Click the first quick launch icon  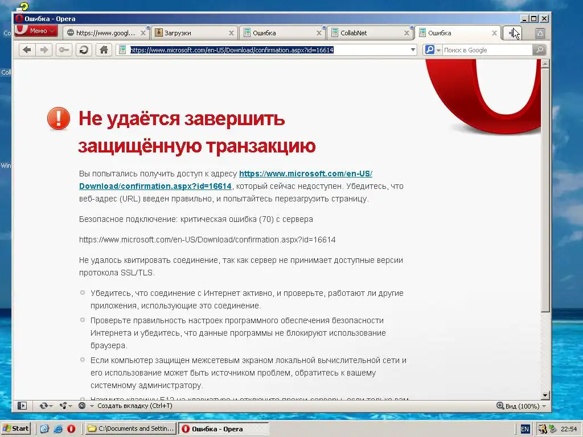point(44,429)
